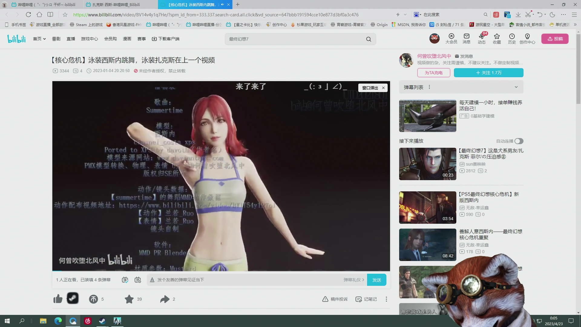Open File Explorer from the taskbar
Viewport: 581px width, 327px height.
(x=43, y=321)
